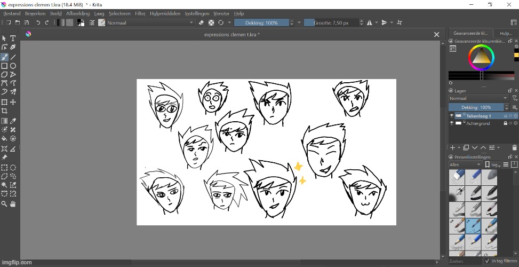Select the Fill bucket tool

point(4,138)
